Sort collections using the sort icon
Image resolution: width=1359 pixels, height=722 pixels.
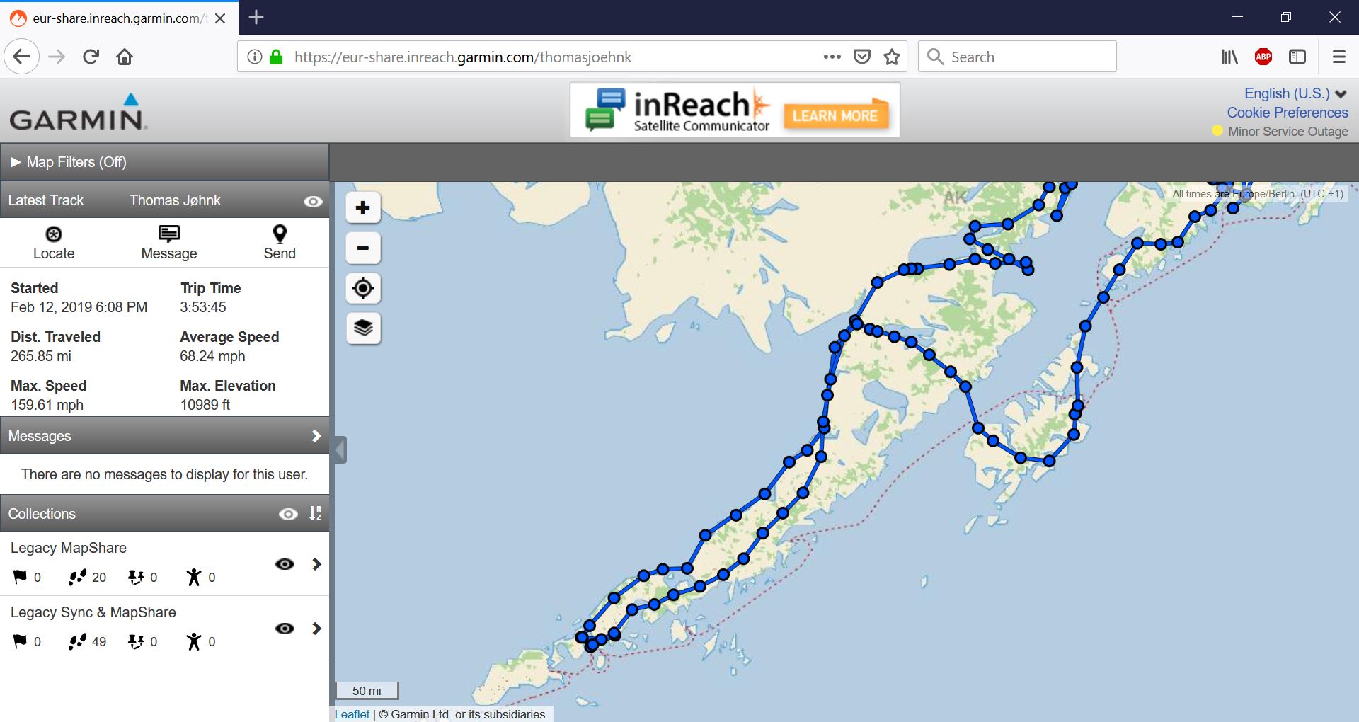click(x=315, y=514)
